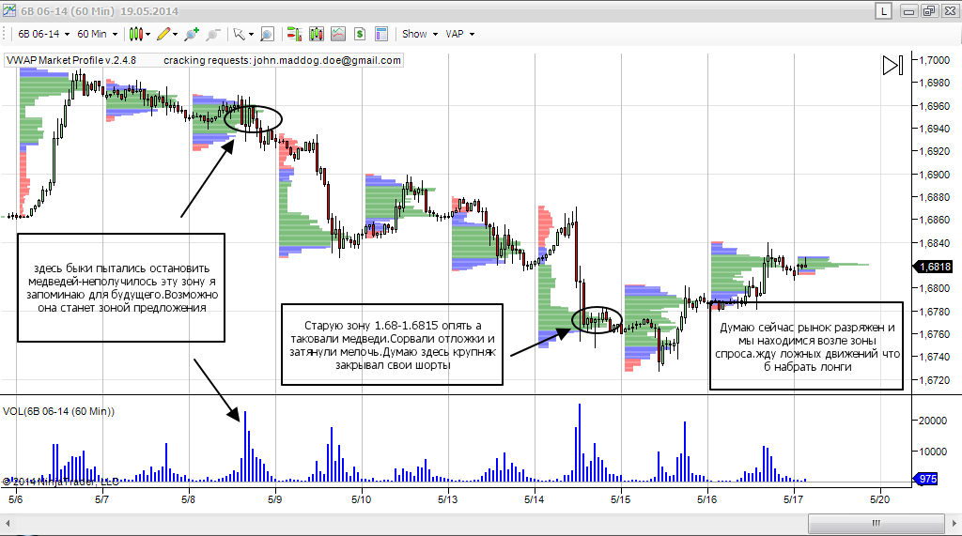Click the 5/10 date label

click(x=362, y=499)
